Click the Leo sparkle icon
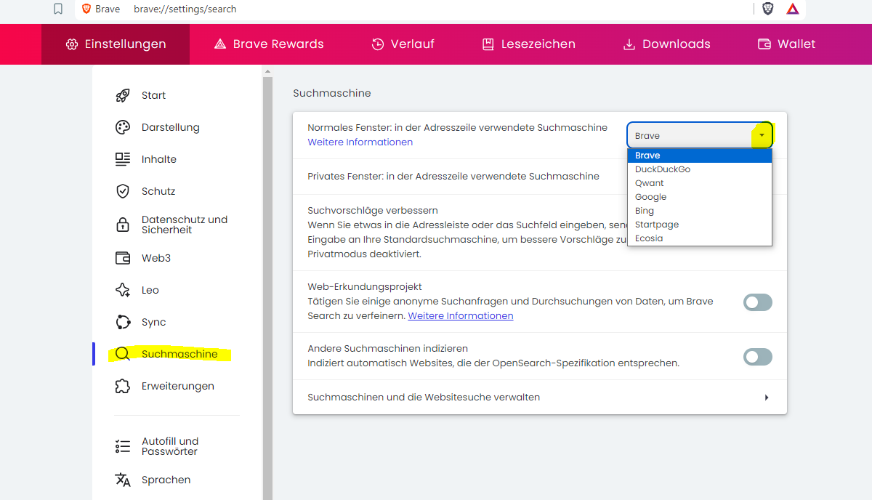Screen dimensions: 872x500 [123, 290]
